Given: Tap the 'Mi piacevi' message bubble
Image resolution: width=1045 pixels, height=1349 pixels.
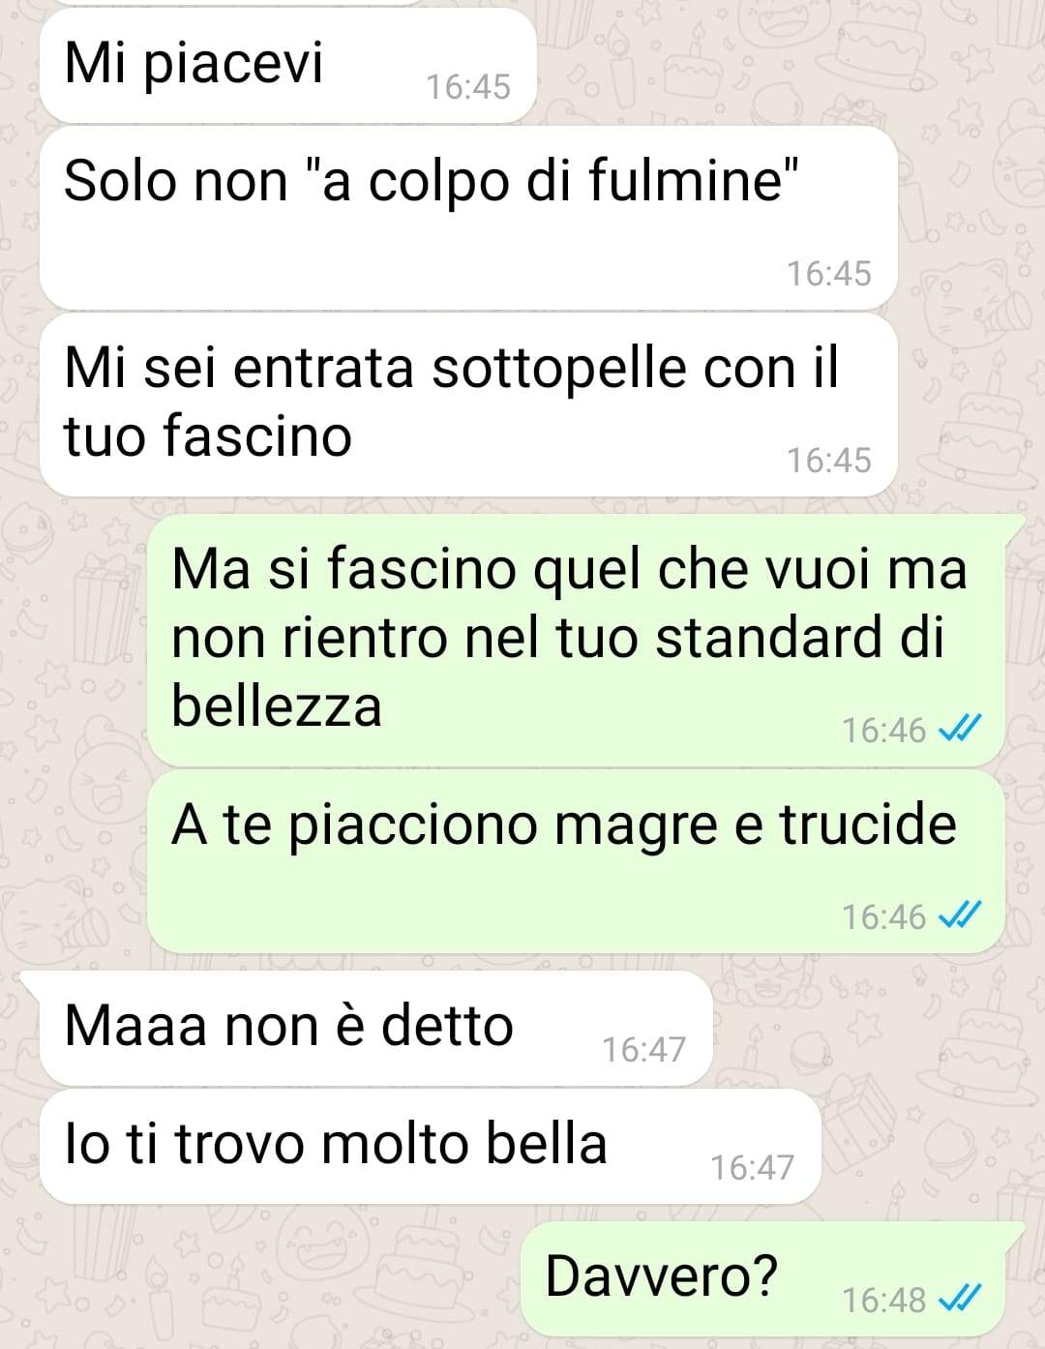Looking at the screenshot, I should [x=288, y=64].
